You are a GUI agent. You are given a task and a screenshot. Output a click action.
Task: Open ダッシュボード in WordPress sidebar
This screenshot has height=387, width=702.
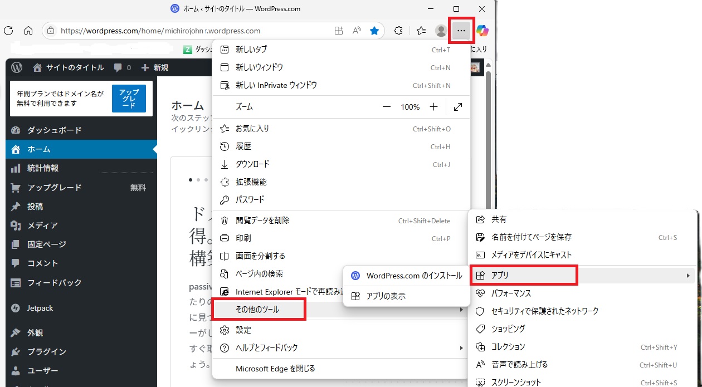pos(81,130)
